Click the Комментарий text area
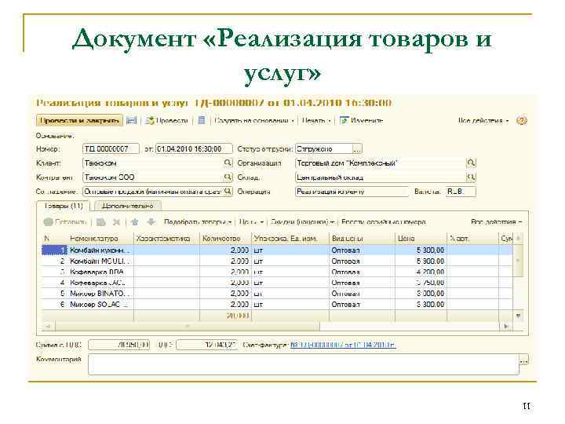This screenshot has width=565, height=424. [x=304, y=364]
